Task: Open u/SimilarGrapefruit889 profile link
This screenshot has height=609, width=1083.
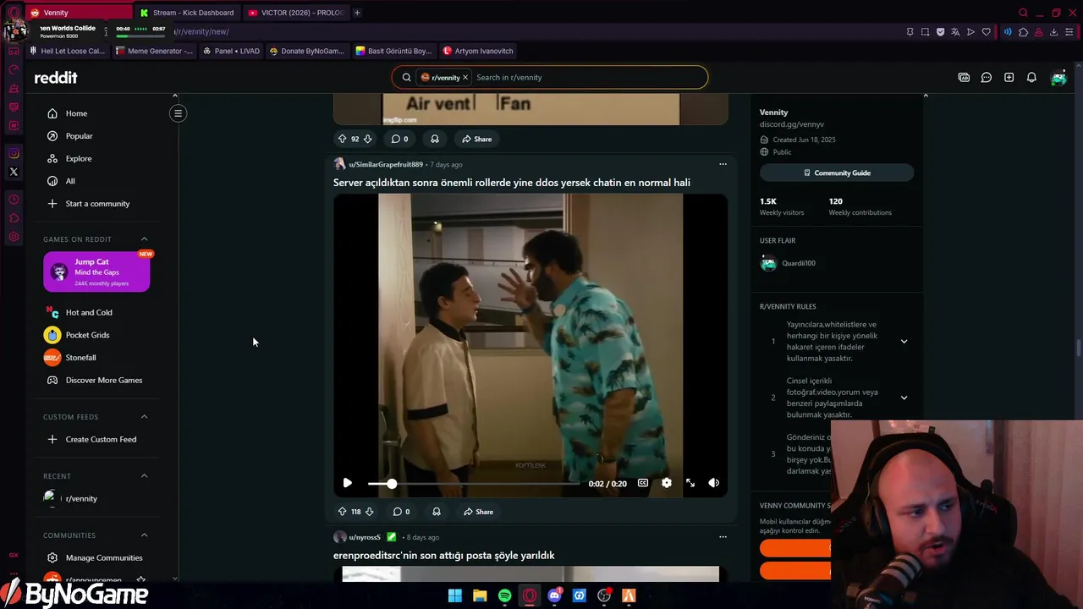Action: click(386, 164)
